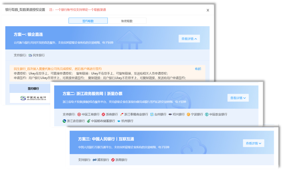Click the 杭州银行 icon
Screen dimensions: 283x170
tap(119, 121)
